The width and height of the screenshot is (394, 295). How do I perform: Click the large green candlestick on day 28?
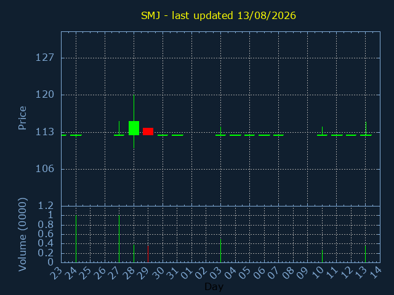pyautogui.click(x=134, y=128)
